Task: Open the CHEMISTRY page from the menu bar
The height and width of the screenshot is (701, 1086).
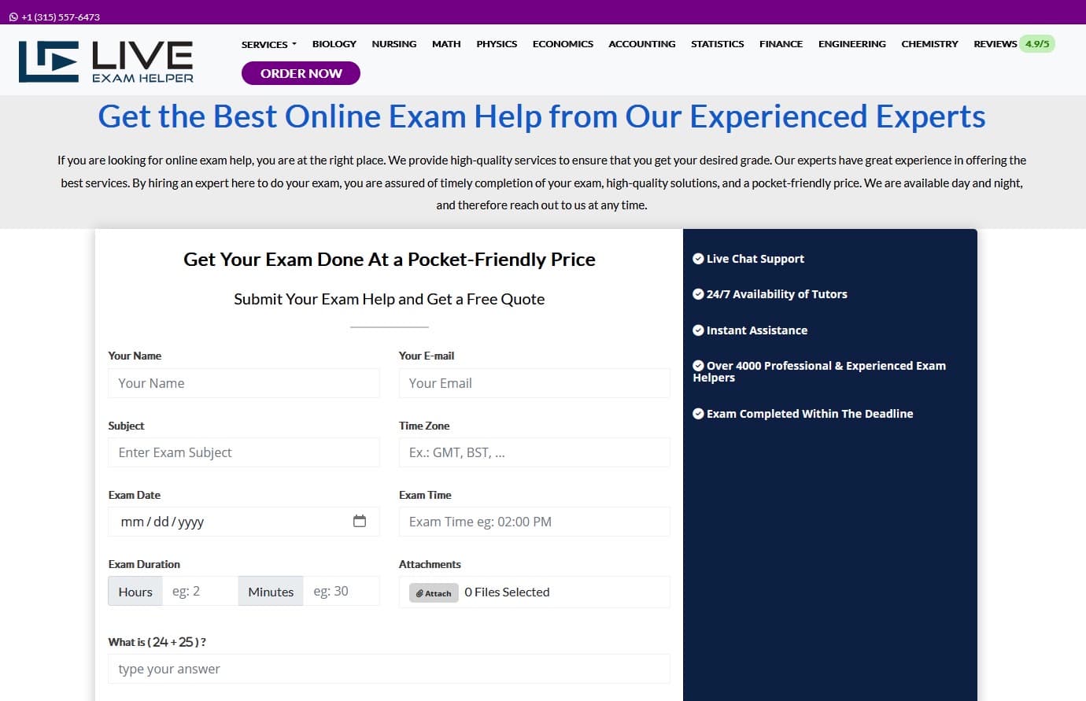Action: pos(929,44)
